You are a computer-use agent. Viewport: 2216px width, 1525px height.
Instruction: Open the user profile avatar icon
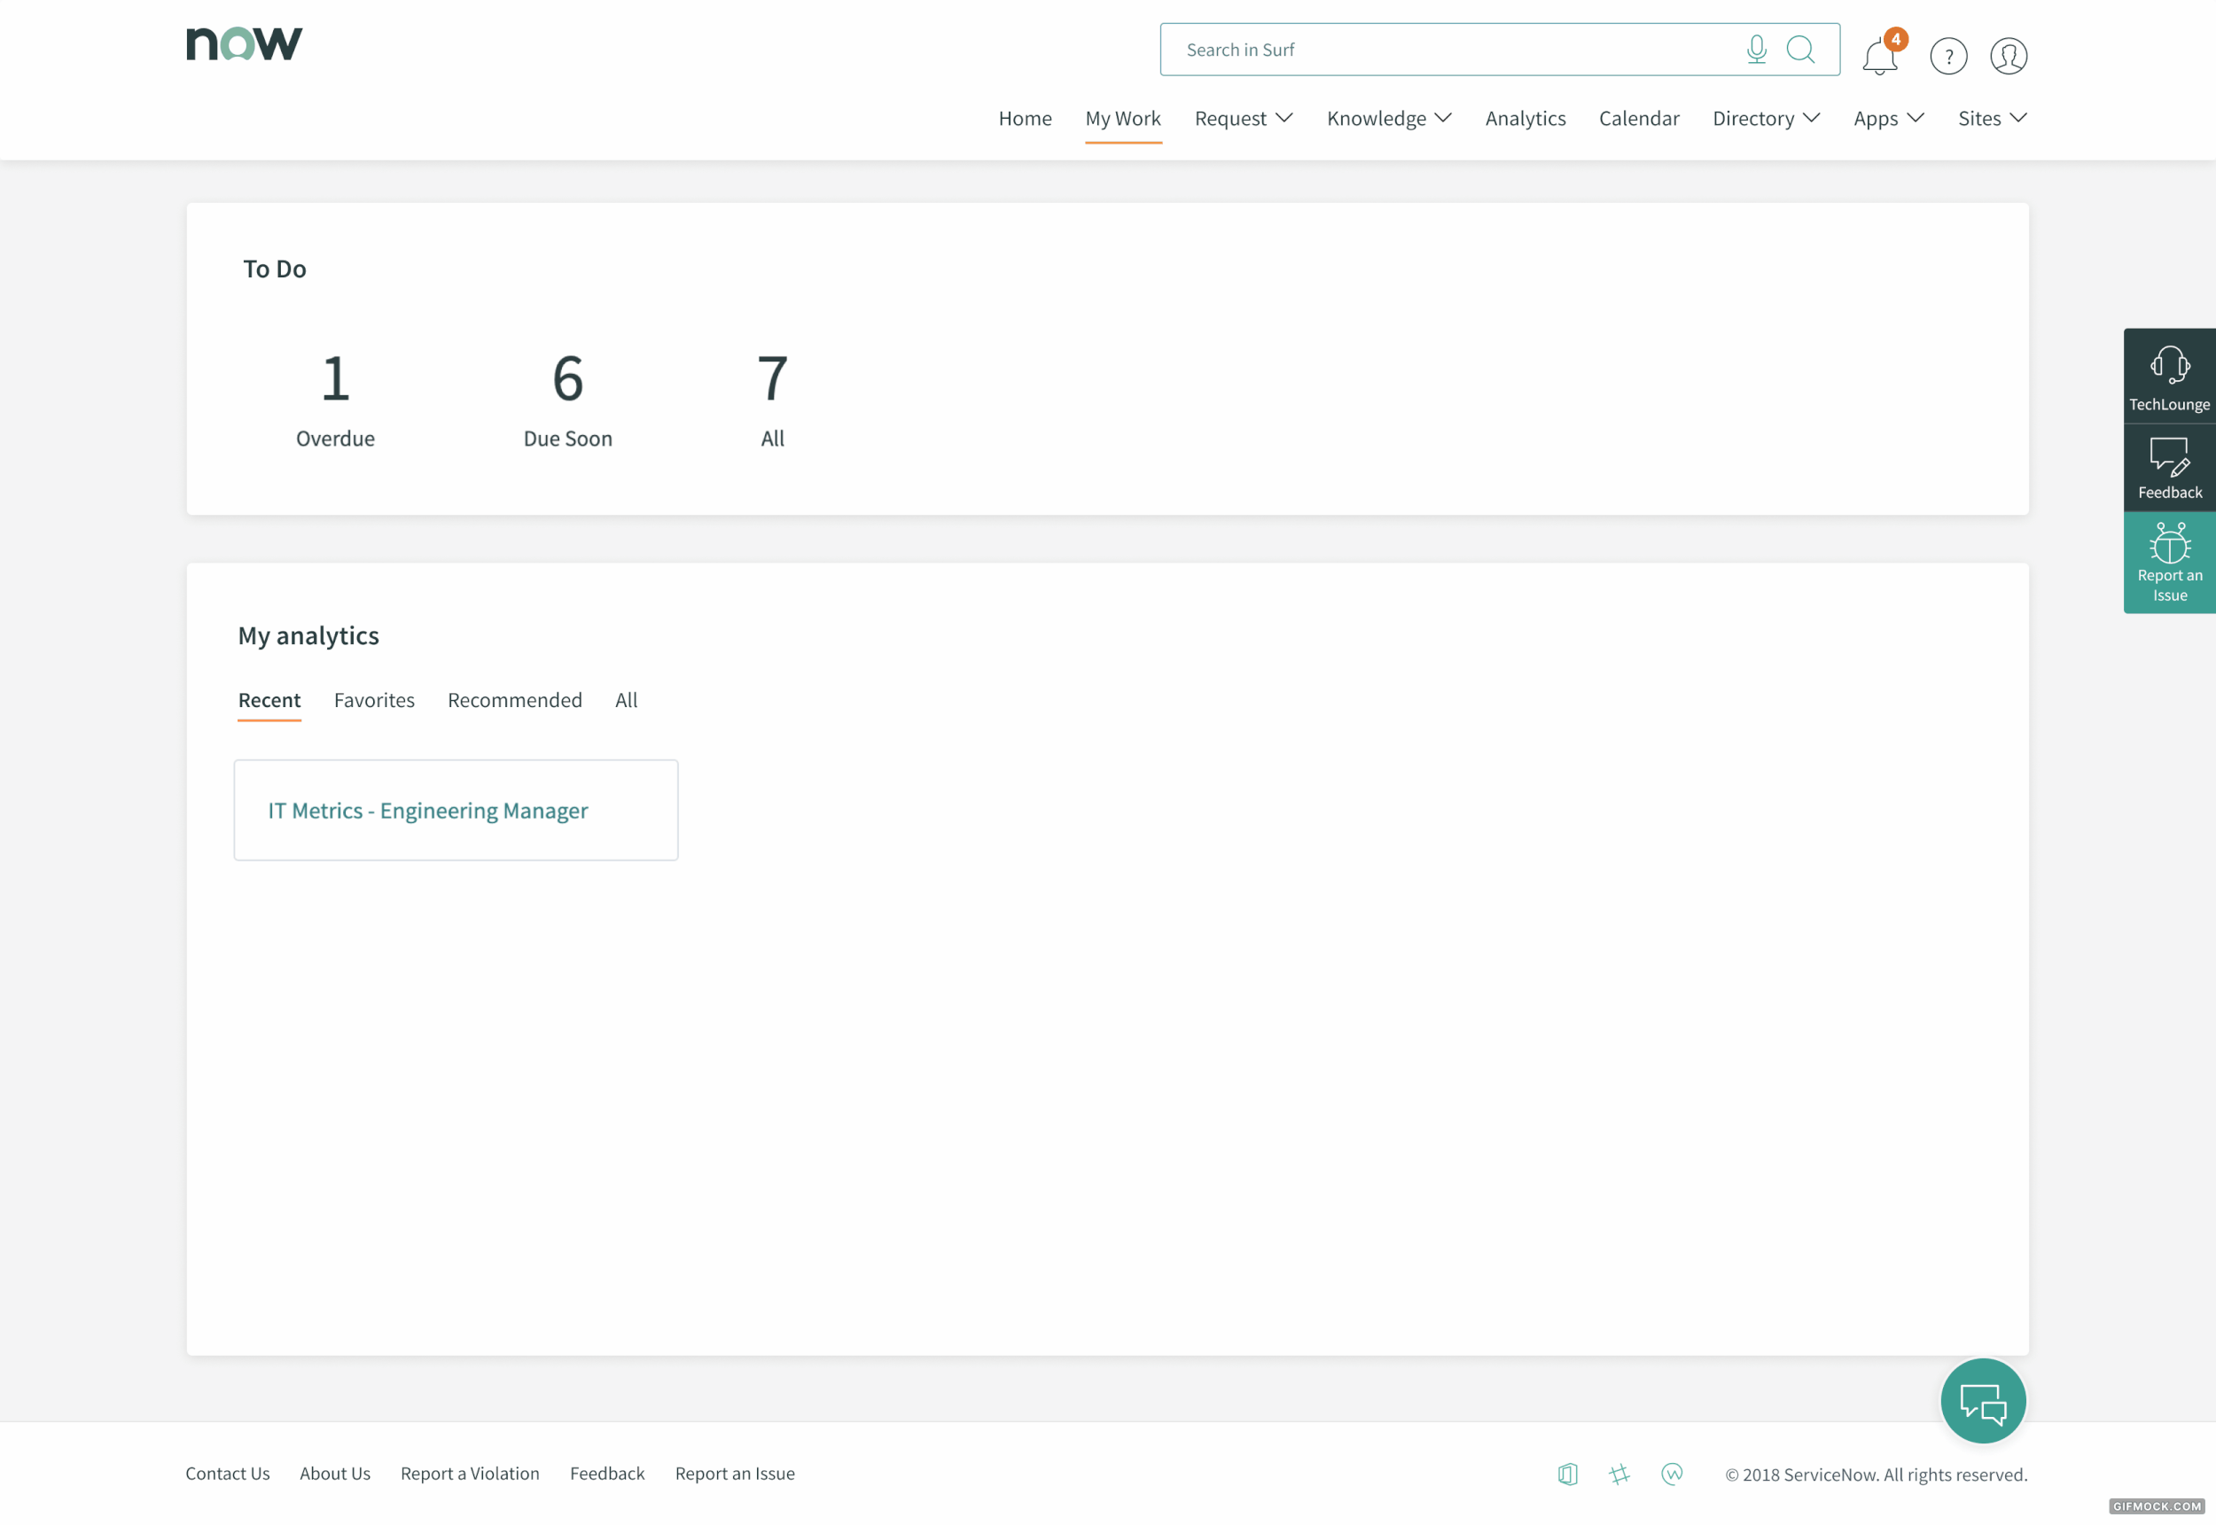tap(2008, 57)
